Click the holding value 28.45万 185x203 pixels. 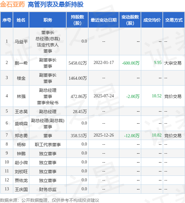[80, 112]
